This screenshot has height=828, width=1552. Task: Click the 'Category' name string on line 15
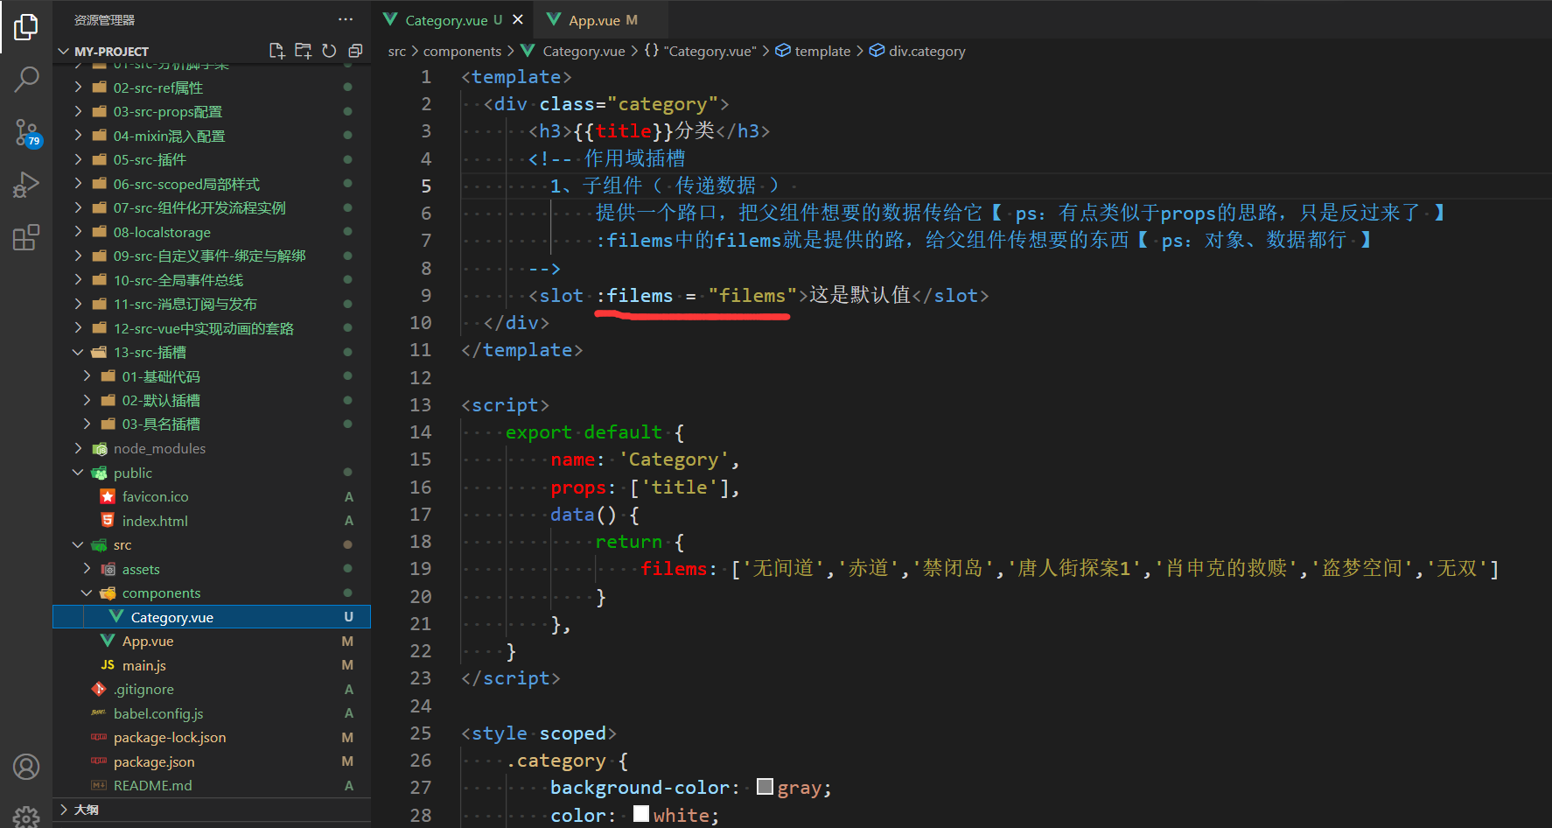point(674,460)
